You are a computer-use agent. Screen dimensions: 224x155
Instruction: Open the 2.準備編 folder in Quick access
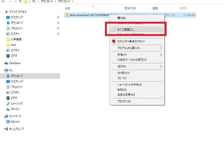pyautogui.click(x=16, y=39)
